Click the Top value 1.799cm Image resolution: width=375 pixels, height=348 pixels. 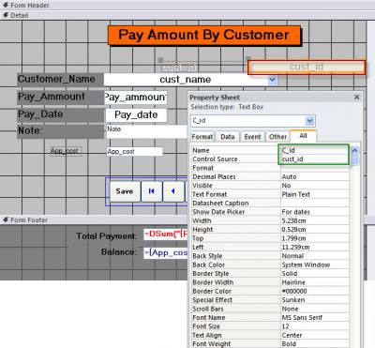(314, 238)
